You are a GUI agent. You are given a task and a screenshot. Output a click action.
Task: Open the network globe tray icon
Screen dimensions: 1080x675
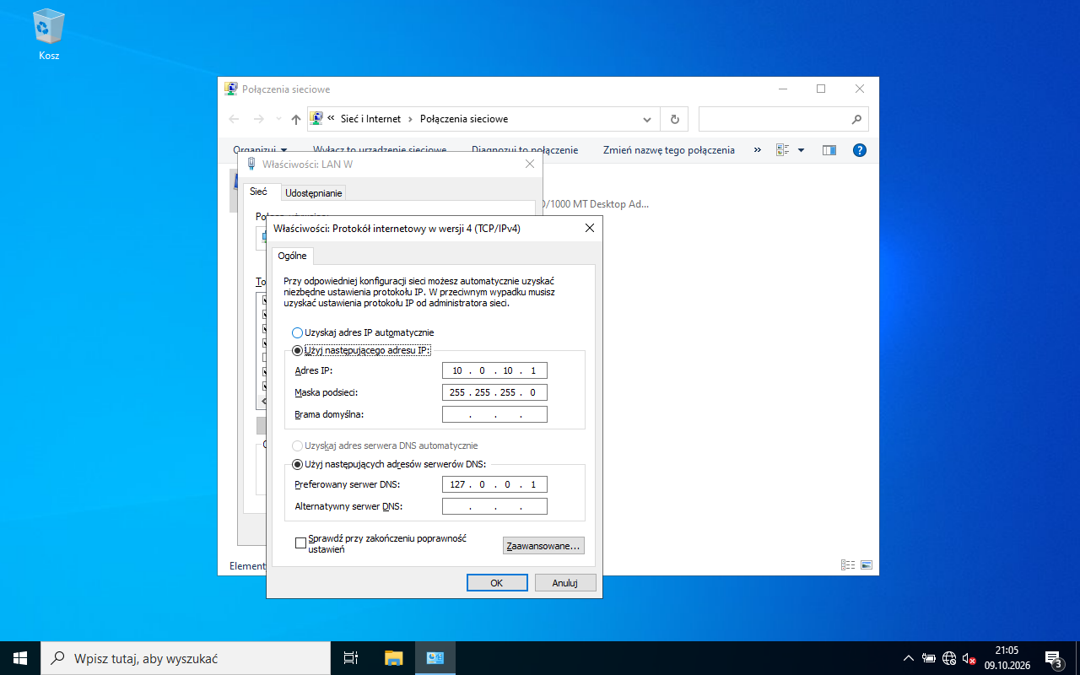pos(949,658)
